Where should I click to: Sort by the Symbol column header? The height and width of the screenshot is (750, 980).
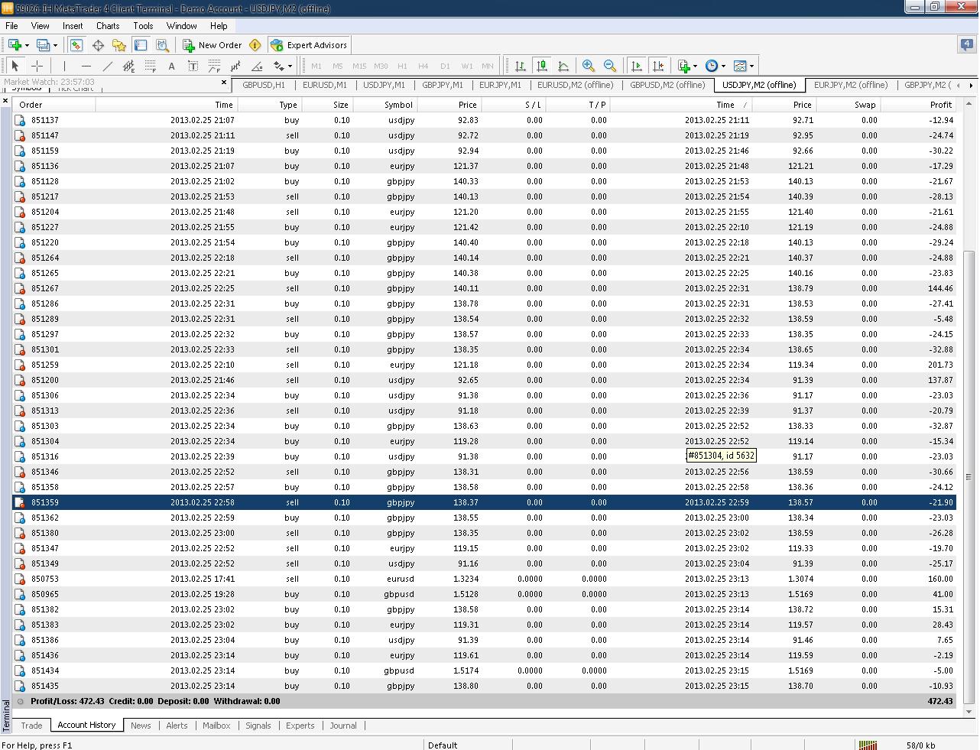tap(385, 105)
